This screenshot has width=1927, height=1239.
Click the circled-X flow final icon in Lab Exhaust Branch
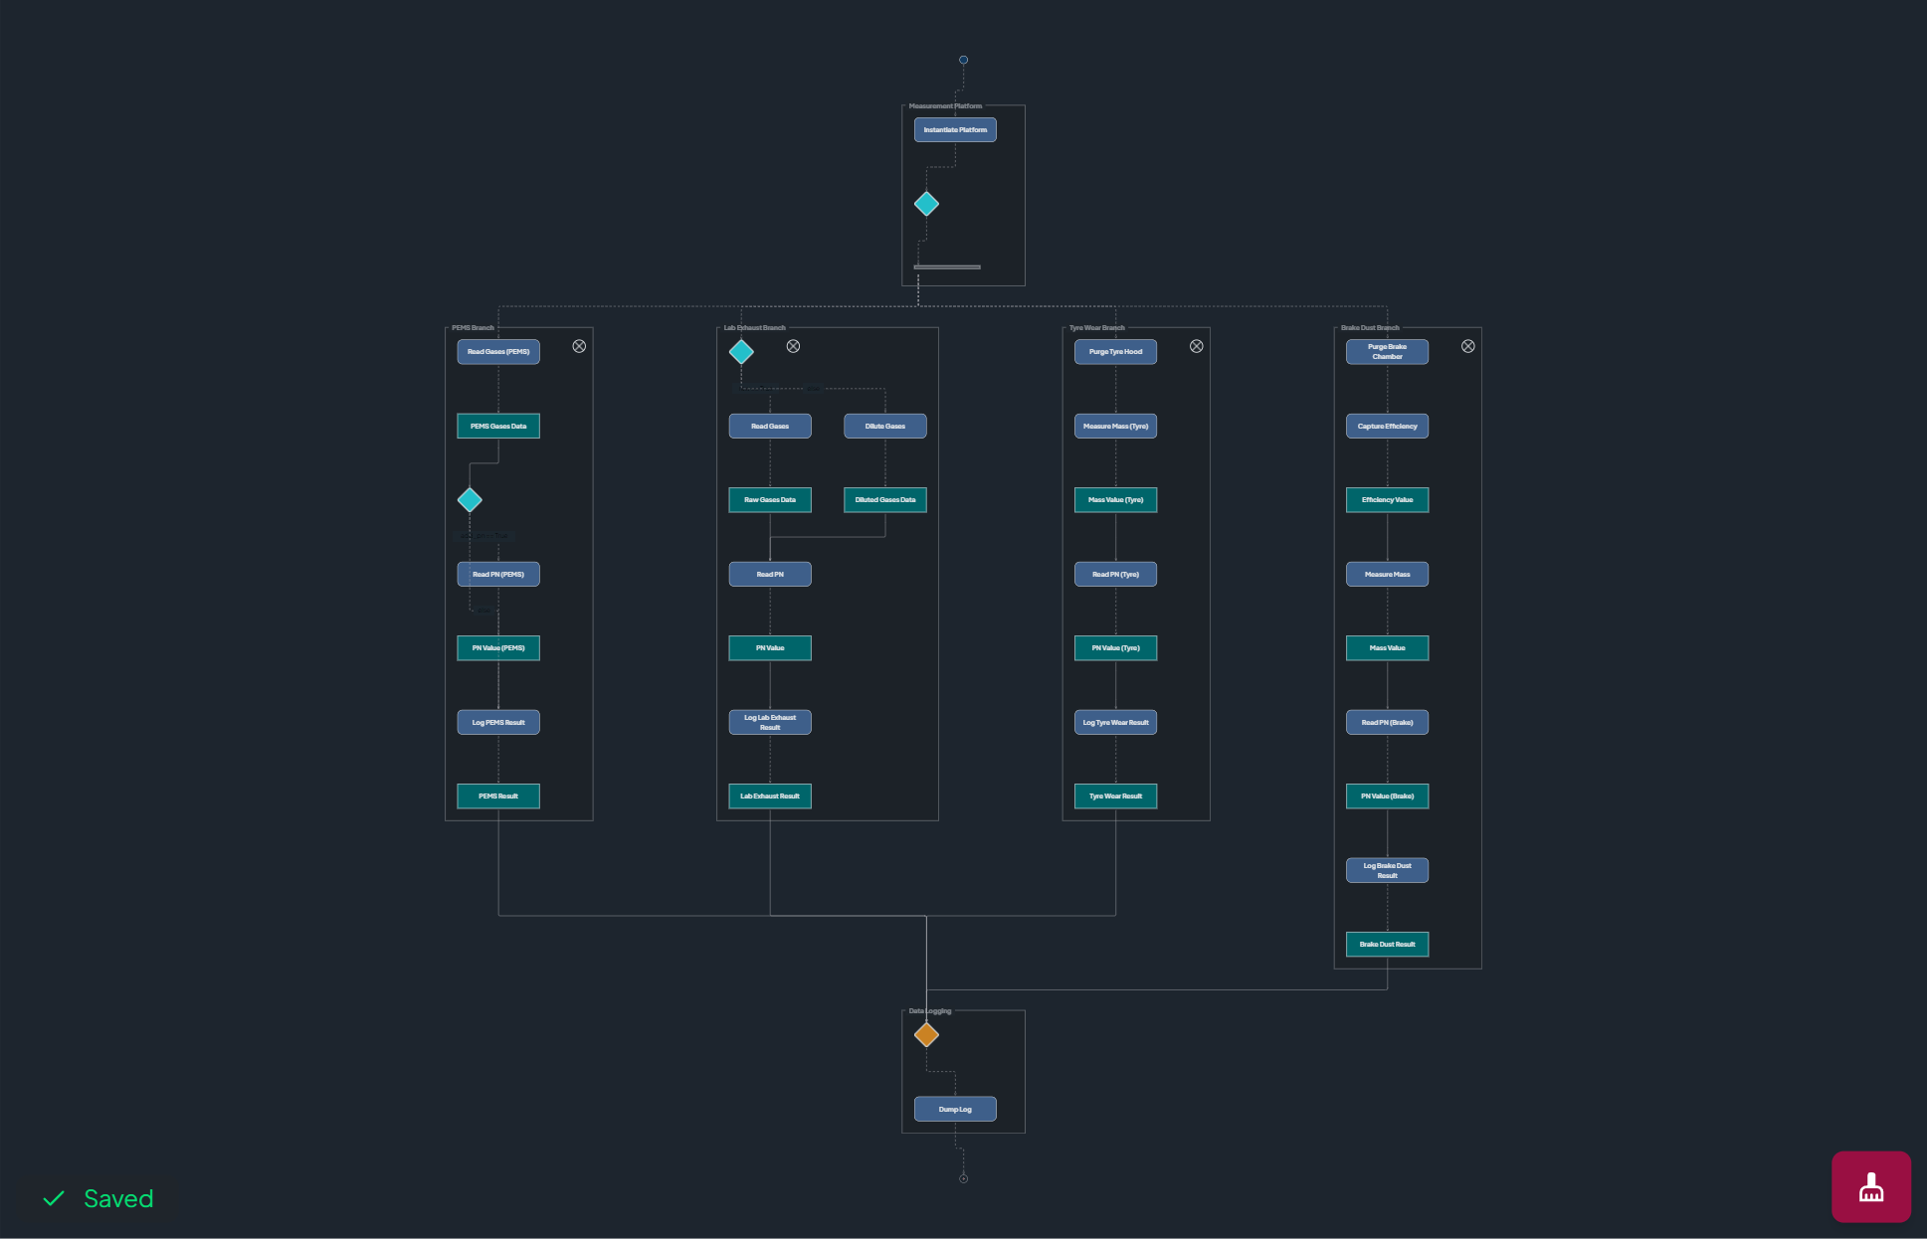point(793,346)
